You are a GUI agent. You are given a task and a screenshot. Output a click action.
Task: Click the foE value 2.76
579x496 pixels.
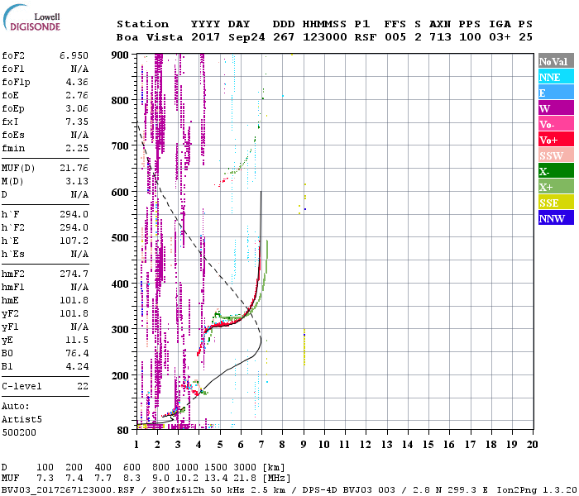(x=77, y=95)
